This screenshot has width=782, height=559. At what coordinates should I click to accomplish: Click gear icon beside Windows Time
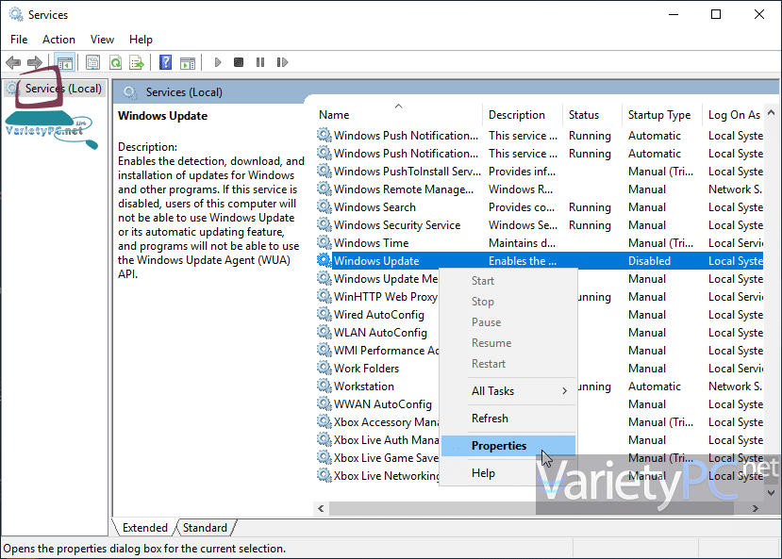pyautogui.click(x=324, y=242)
